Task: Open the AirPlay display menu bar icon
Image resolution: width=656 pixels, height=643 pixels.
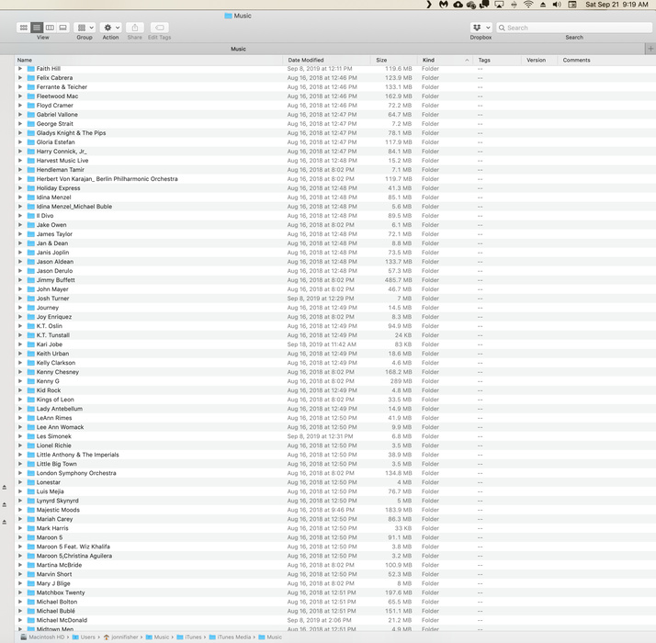Action: [499, 5]
